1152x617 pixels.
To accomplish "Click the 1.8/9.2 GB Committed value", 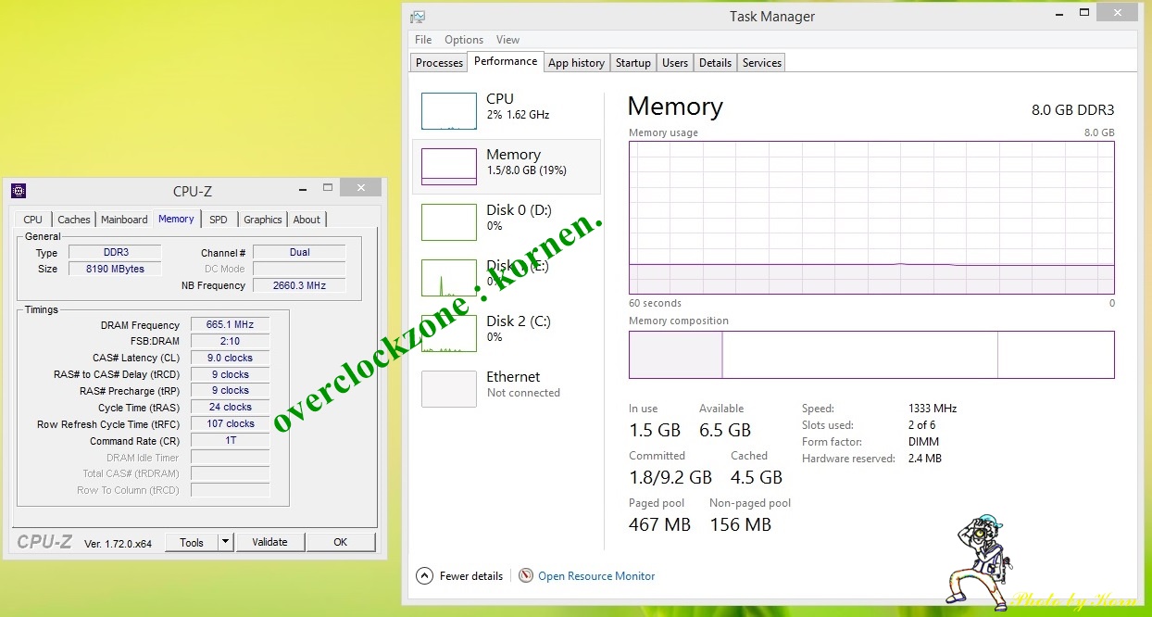I will click(x=670, y=477).
